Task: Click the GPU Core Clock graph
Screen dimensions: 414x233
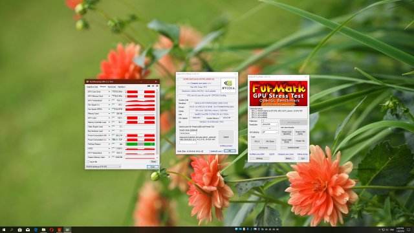Action: point(140,92)
